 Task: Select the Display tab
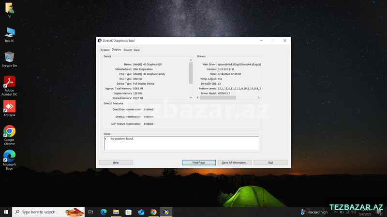click(x=116, y=50)
